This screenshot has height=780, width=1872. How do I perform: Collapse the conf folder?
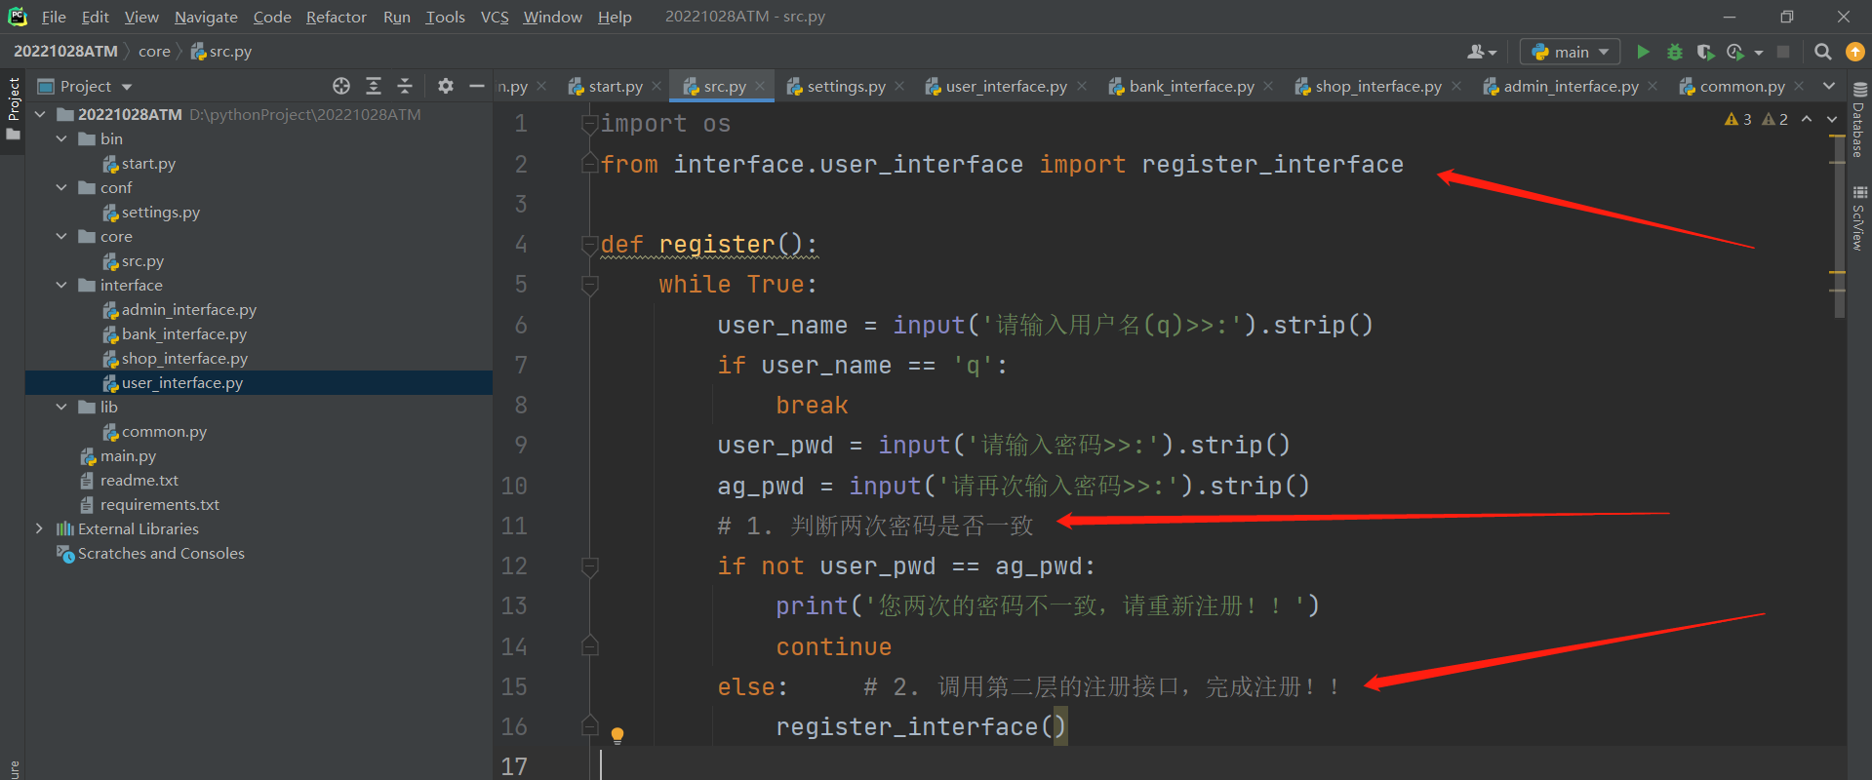coord(61,187)
